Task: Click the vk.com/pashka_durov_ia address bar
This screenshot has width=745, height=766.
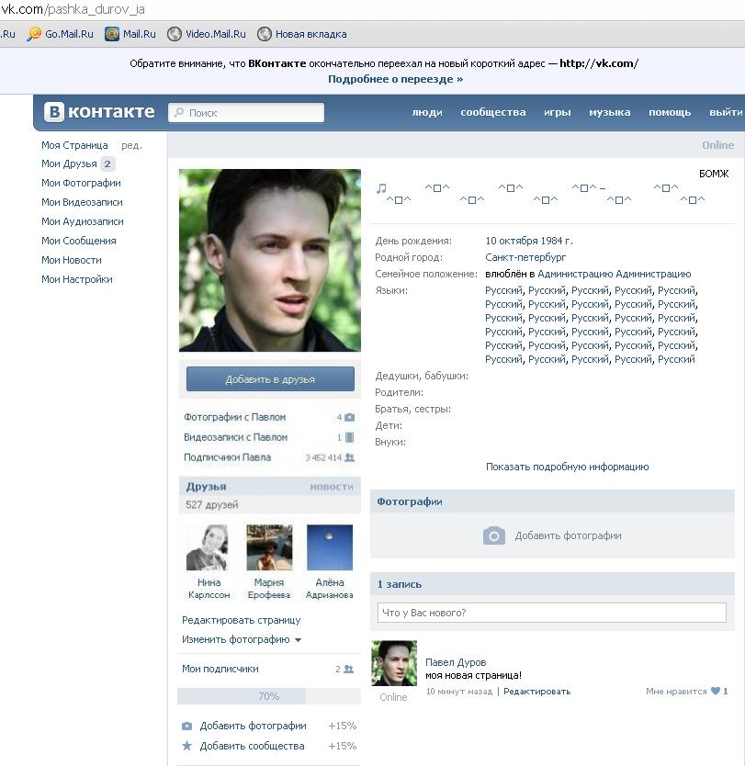Action: coord(73,9)
